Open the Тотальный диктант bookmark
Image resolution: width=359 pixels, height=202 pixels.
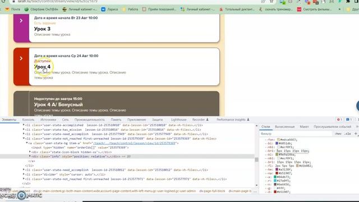pos(237,10)
